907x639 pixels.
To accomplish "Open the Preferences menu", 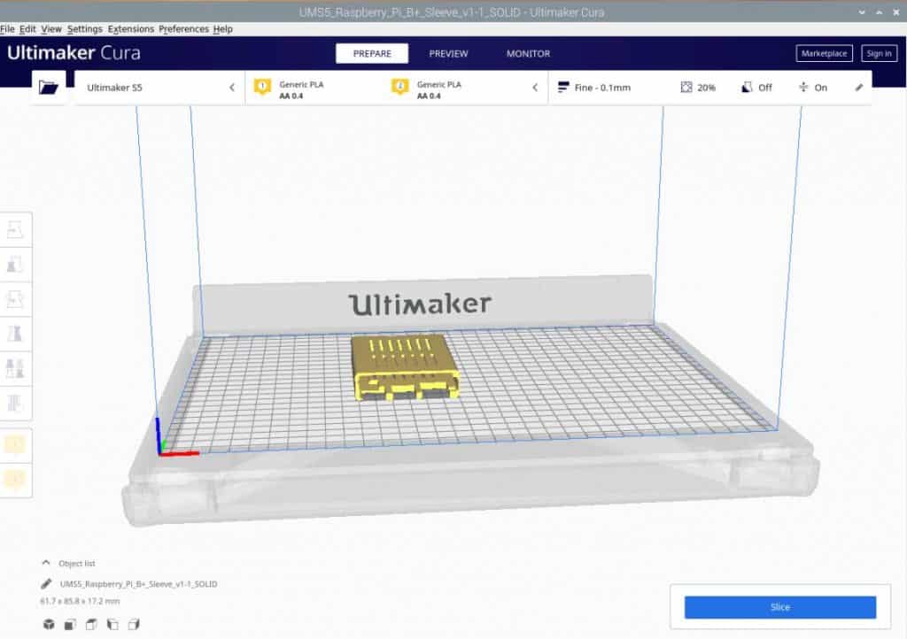I will point(183,29).
